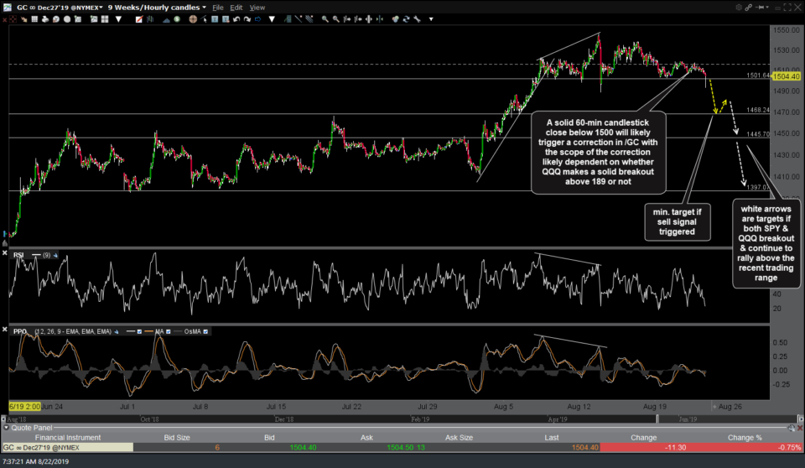The image size is (805, 468).
Task: Click the red X remove icon in toolbar
Action: click(5, 19)
